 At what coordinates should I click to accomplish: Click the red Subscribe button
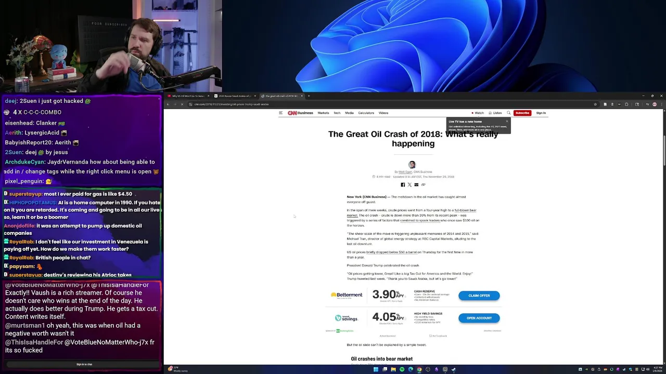click(x=522, y=113)
